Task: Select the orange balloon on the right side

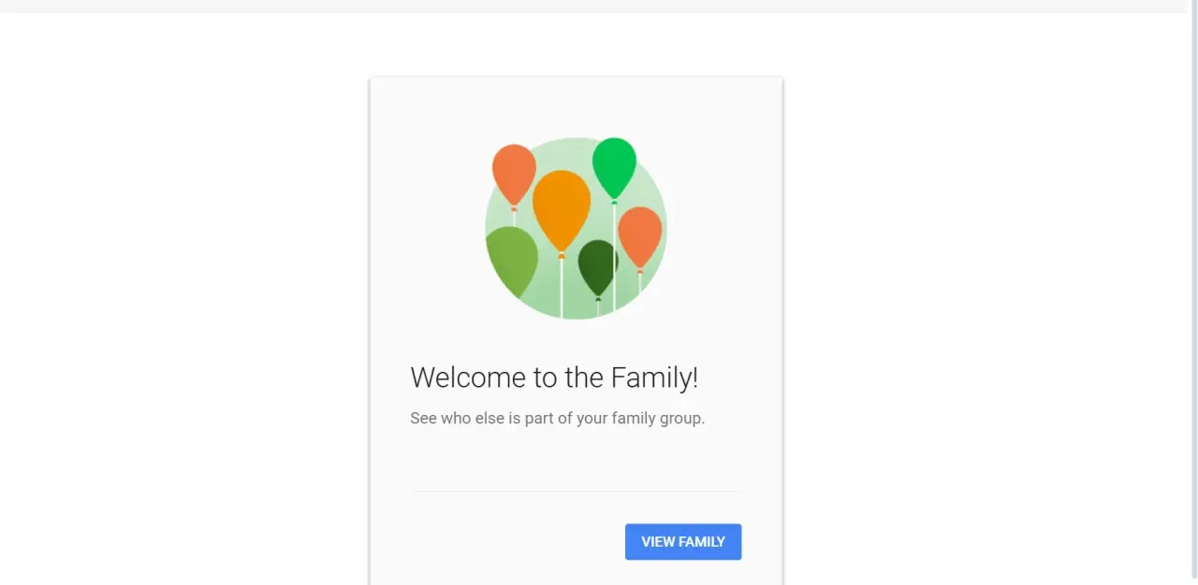Action: 640,235
